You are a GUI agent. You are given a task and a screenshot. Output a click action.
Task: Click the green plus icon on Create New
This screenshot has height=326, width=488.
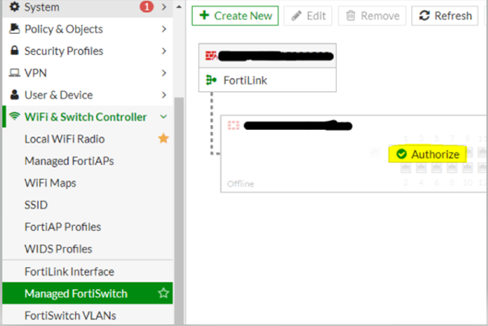(204, 15)
